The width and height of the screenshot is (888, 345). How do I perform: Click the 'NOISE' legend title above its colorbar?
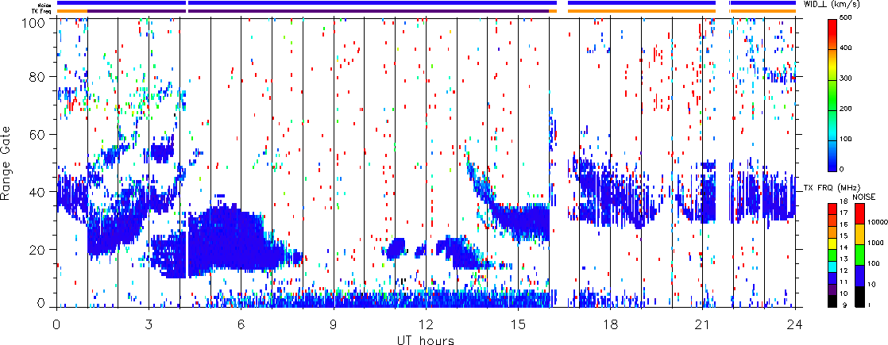(x=864, y=197)
